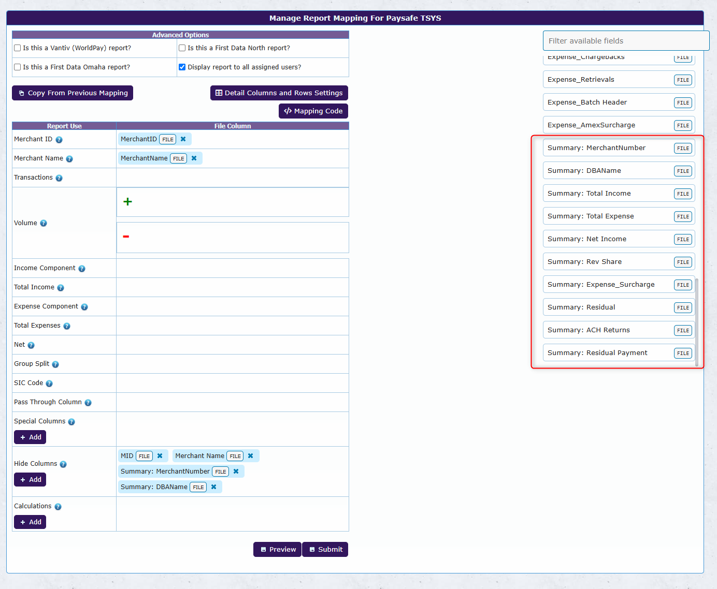The image size is (717, 589).
Task: Select Expense_AmexSurcharge available field
Action: click(x=619, y=125)
